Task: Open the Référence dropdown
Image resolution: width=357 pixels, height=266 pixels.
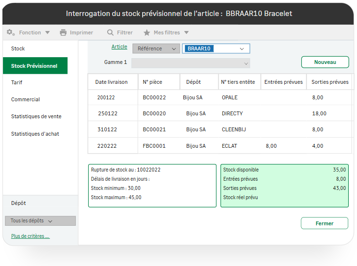Action: [x=156, y=48]
